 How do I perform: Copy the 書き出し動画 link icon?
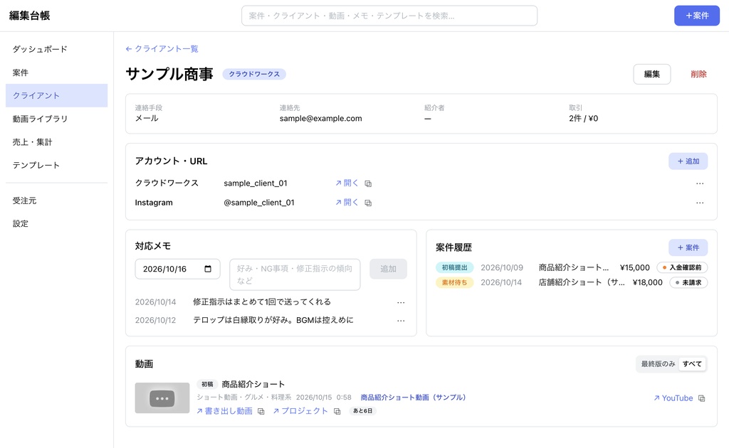[261, 411]
